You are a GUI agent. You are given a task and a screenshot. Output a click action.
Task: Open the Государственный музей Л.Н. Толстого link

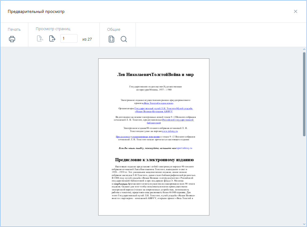pos(156,109)
